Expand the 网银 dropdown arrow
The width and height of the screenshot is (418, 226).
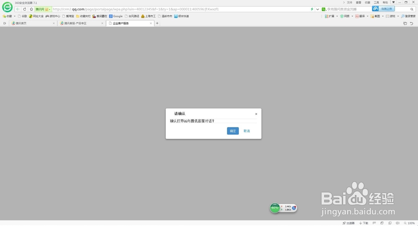[x=352, y=16]
